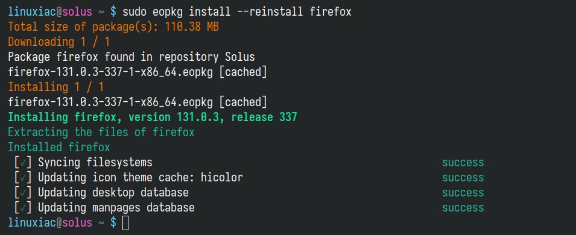576x235 pixels.
Task: Click the bold 'Installing firefox, version 131.0.3' line
Action: click(x=153, y=117)
